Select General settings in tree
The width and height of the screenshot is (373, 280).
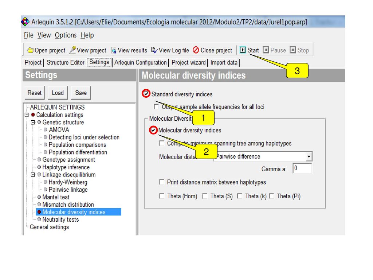(49, 227)
